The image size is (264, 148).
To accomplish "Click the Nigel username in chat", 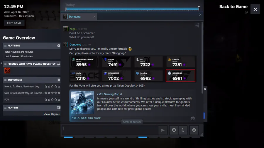I will click(73, 29).
